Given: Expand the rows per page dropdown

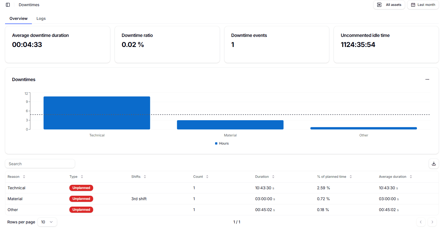Looking at the screenshot, I should 47,222.
